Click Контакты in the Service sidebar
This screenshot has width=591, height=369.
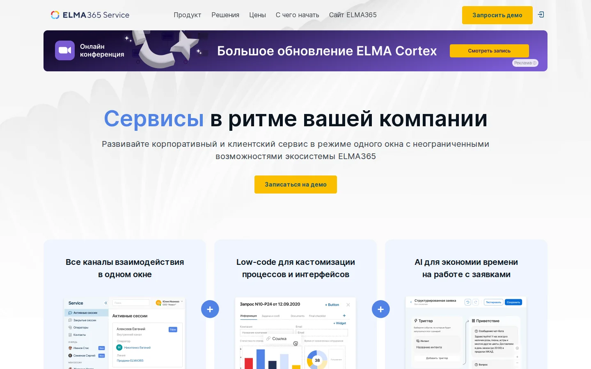(x=77, y=335)
